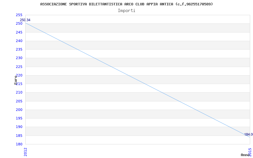Click the 210 y-axis tick label

(19, 92)
